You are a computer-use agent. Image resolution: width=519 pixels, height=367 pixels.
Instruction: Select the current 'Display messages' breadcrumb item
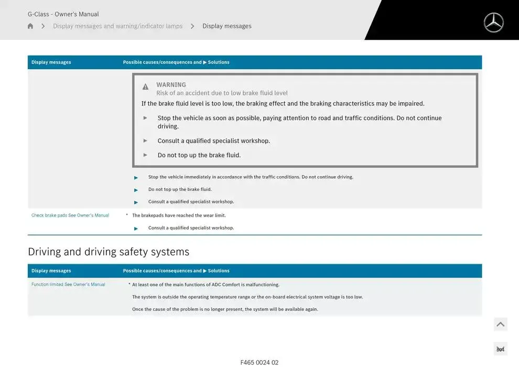pos(226,26)
